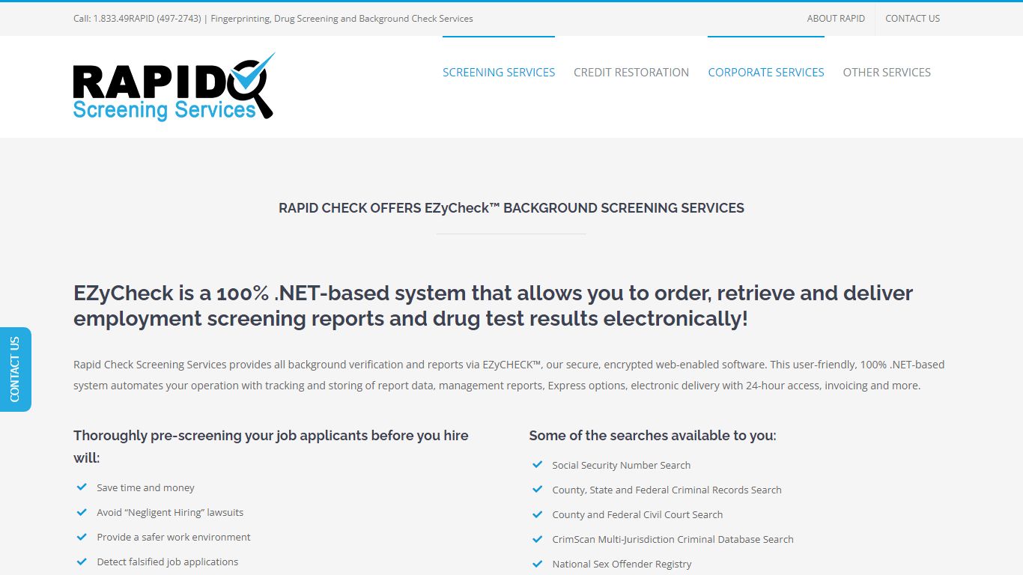
Task: Click checkmark beside CrimScan Multi-Jurisdiction search
Action: click(x=538, y=538)
